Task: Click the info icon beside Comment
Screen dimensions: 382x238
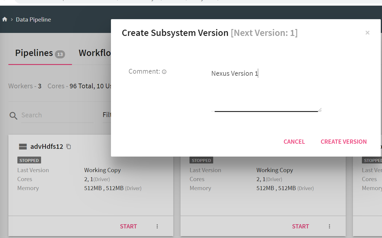Action: [x=164, y=72]
